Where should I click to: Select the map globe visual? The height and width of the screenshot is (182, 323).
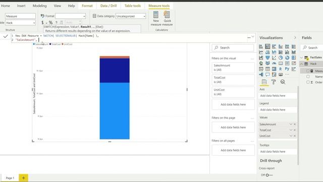pos(261,63)
